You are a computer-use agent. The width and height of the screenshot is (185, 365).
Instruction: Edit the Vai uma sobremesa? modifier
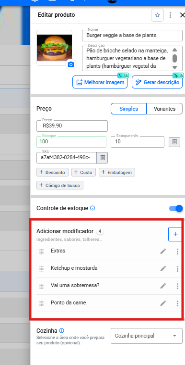pyautogui.click(x=163, y=286)
